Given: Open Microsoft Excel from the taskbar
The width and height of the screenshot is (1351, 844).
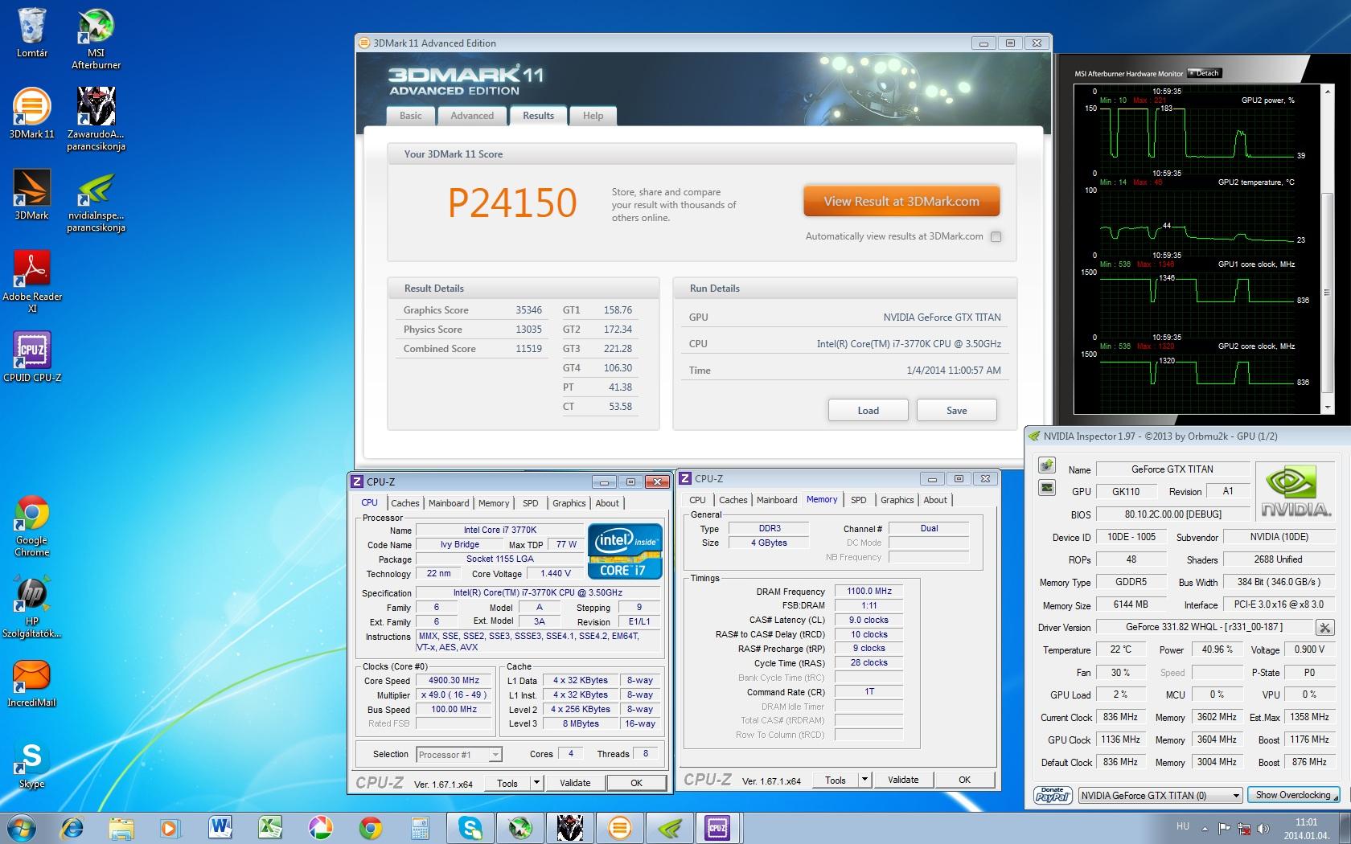Looking at the screenshot, I should point(269,827).
